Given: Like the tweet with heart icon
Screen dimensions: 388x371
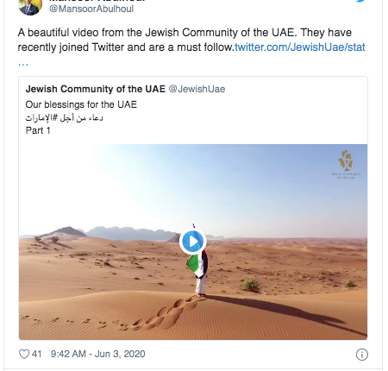Looking at the screenshot, I should pos(24,354).
